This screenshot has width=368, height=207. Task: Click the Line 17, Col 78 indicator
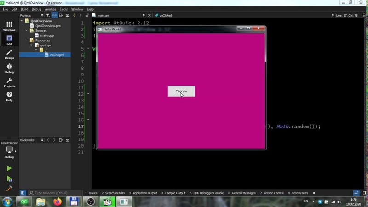click(347, 15)
